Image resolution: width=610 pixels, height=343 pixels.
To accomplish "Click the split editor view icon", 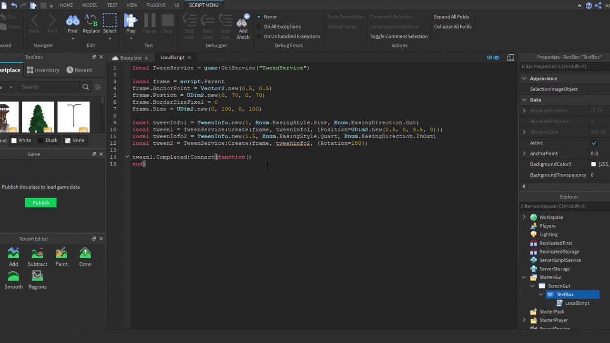I will pyautogui.click(x=510, y=58).
